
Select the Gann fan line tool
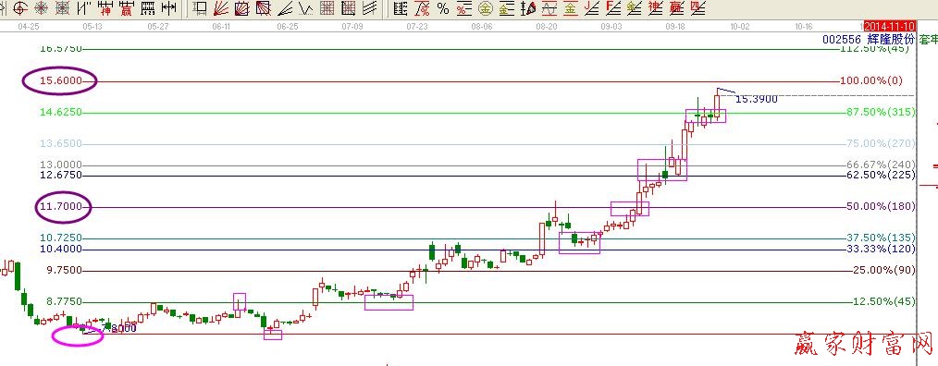(x=221, y=8)
